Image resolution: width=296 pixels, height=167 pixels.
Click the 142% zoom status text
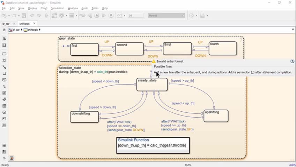point(188,165)
